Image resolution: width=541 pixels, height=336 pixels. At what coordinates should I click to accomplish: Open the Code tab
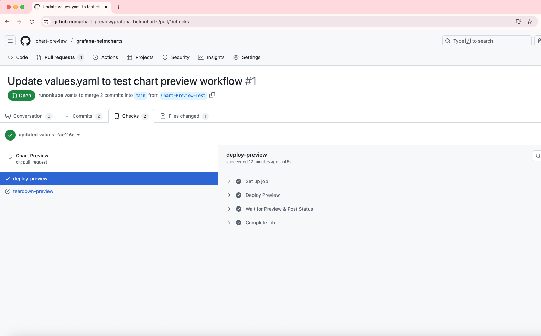18,57
